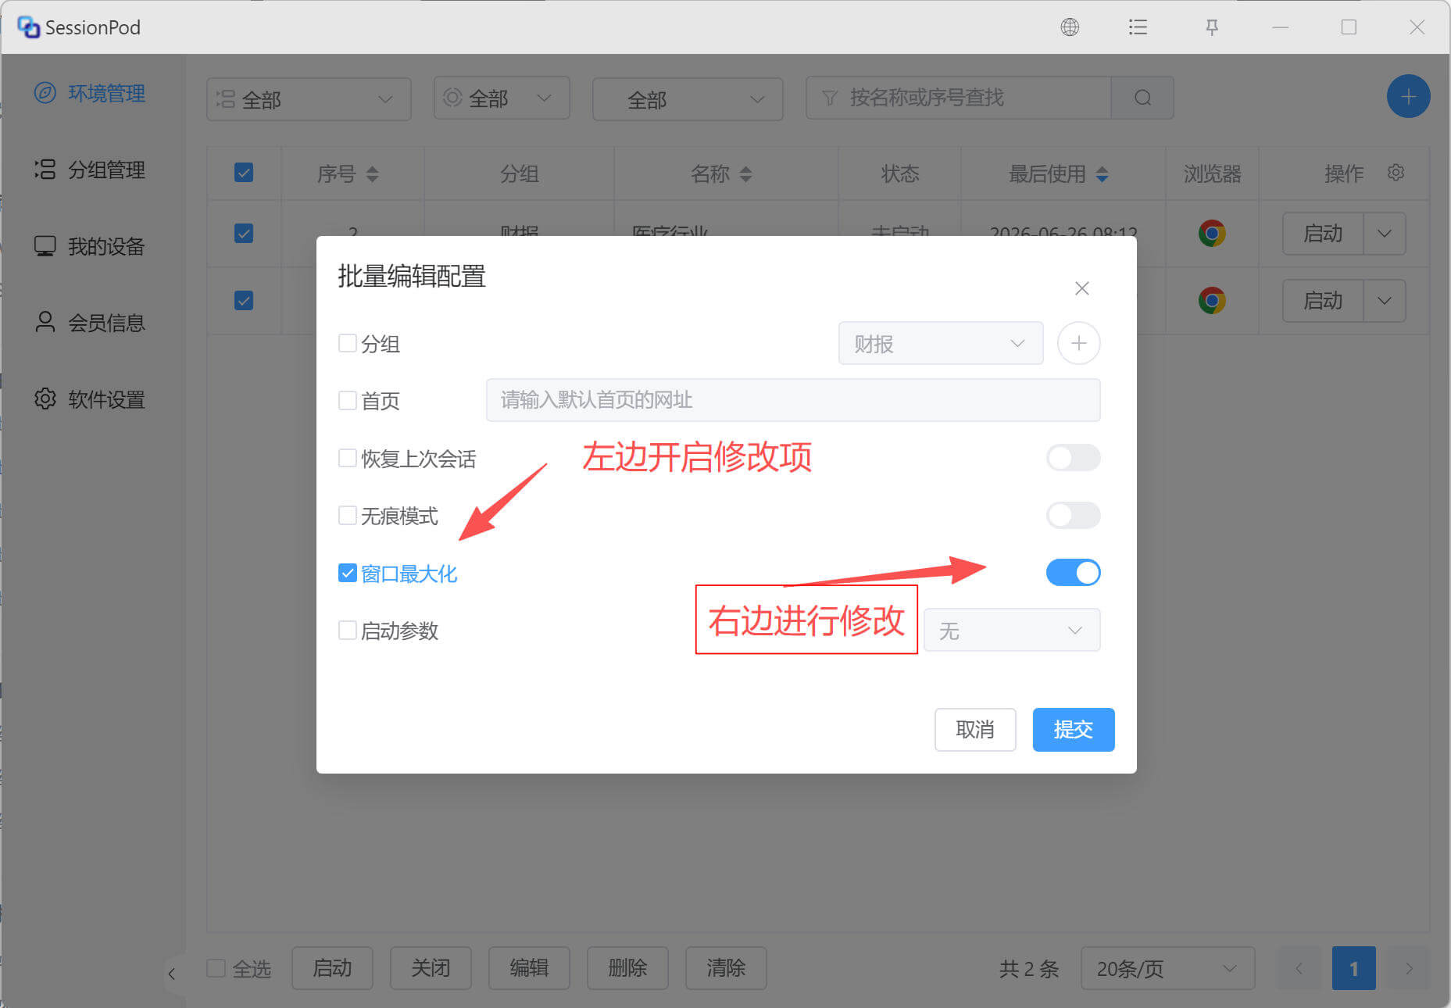This screenshot has width=1451, height=1008.
Task: Click the plus button next to 财报 group dropdown
Action: click(x=1078, y=343)
